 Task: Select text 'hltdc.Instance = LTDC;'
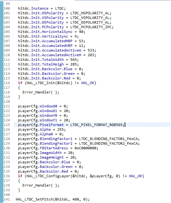pyautogui.click(x=42, y=8)
